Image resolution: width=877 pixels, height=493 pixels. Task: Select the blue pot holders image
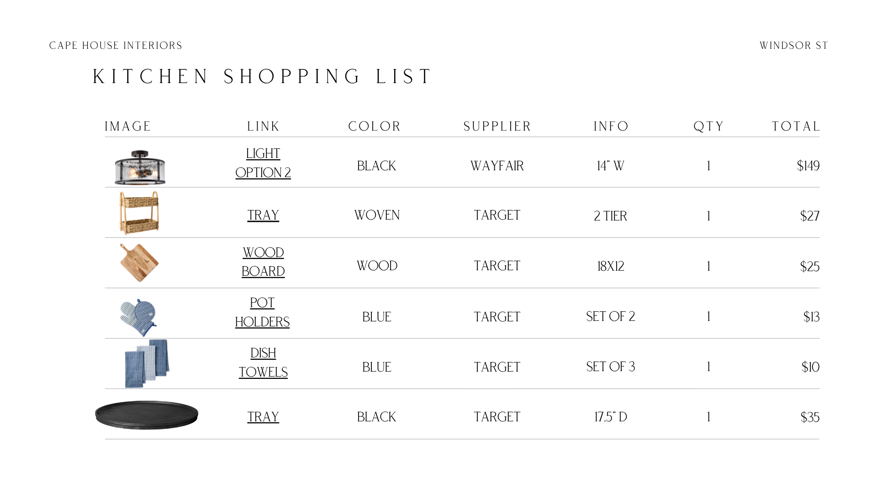click(x=138, y=318)
